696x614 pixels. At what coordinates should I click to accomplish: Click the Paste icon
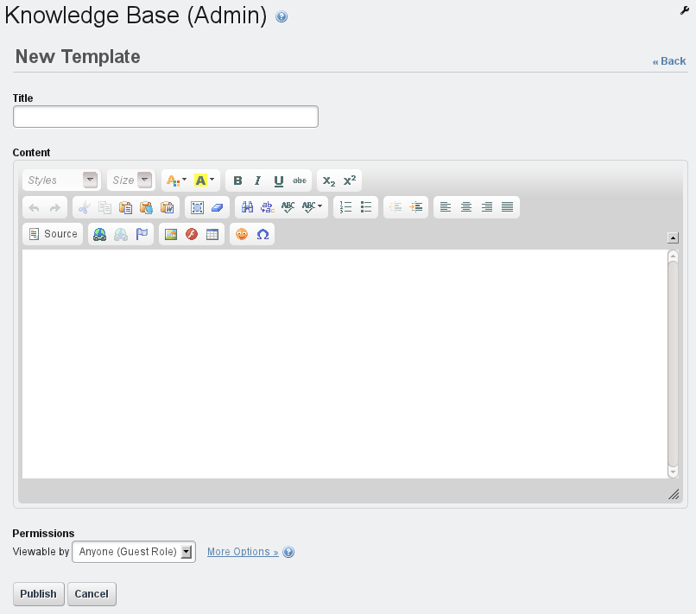click(125, 207)
